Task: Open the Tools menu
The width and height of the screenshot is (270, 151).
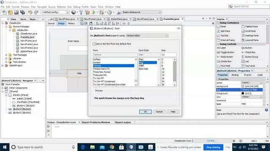Action: tap(100, 7)
